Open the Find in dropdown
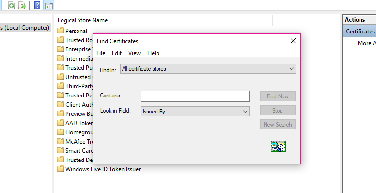 [208, 69]
